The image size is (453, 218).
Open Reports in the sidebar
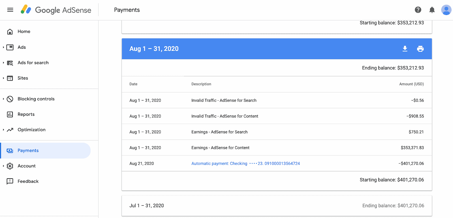(x=26, y=114)
